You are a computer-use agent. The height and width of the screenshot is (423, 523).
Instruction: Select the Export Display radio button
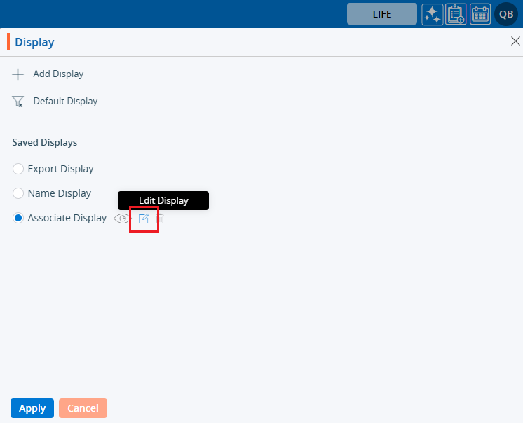[x=18, y=169]
